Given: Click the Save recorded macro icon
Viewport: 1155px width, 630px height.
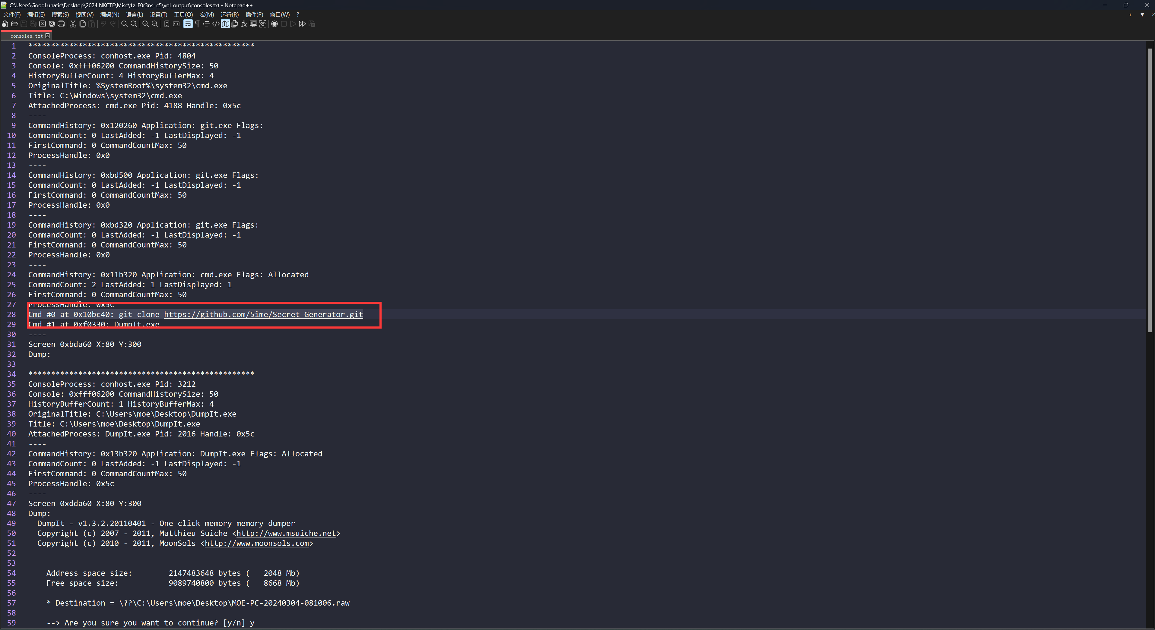Looking at the screenshot, I should [312, 24].
